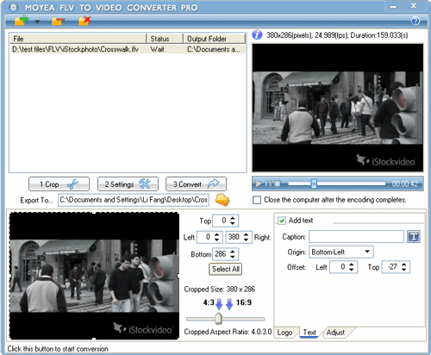Click the 4:3 aspect ratio arrow
This screenshot has height=355, width=431.
(x=219, y=304)
